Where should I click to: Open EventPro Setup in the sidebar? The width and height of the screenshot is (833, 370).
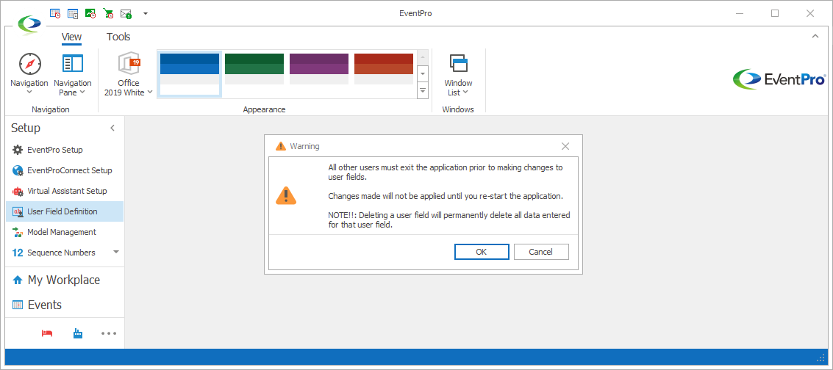pos(64,150)
